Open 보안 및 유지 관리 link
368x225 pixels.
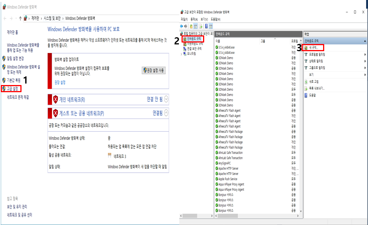17,207
